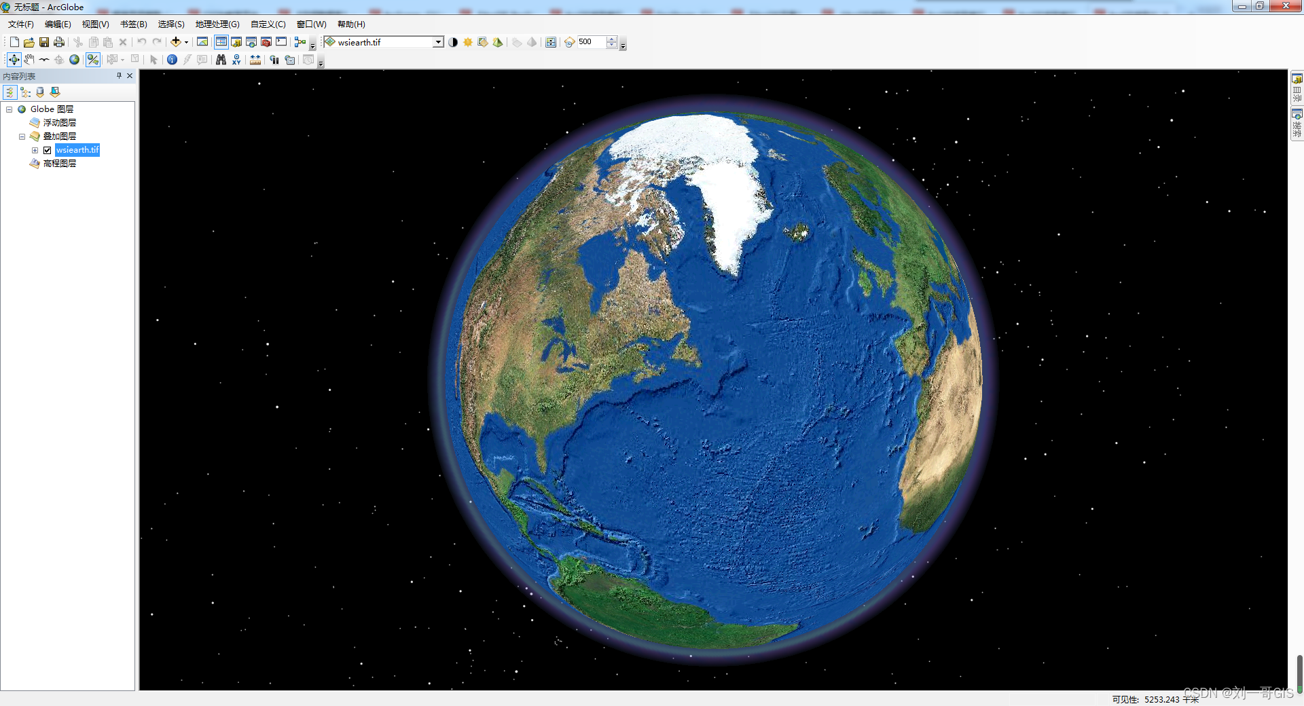
Task: Open the wsiearth.tif layer dropdown
Action: [438, 42]
